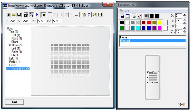Increase the X value with up spinner
This screenshot has width=192, height=111.
184,15
